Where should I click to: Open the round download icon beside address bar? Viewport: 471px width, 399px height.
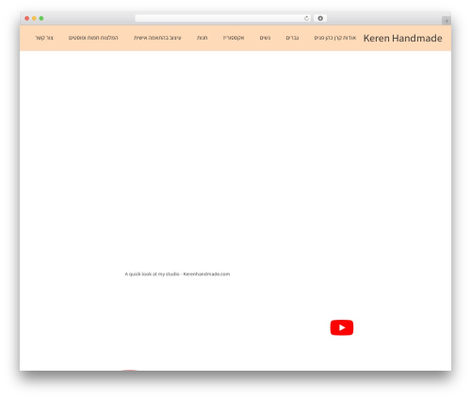pos(320,19)
